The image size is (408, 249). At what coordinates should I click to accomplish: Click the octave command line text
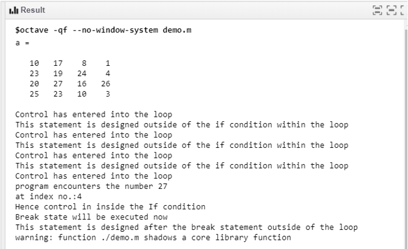[x=102, y=30]
